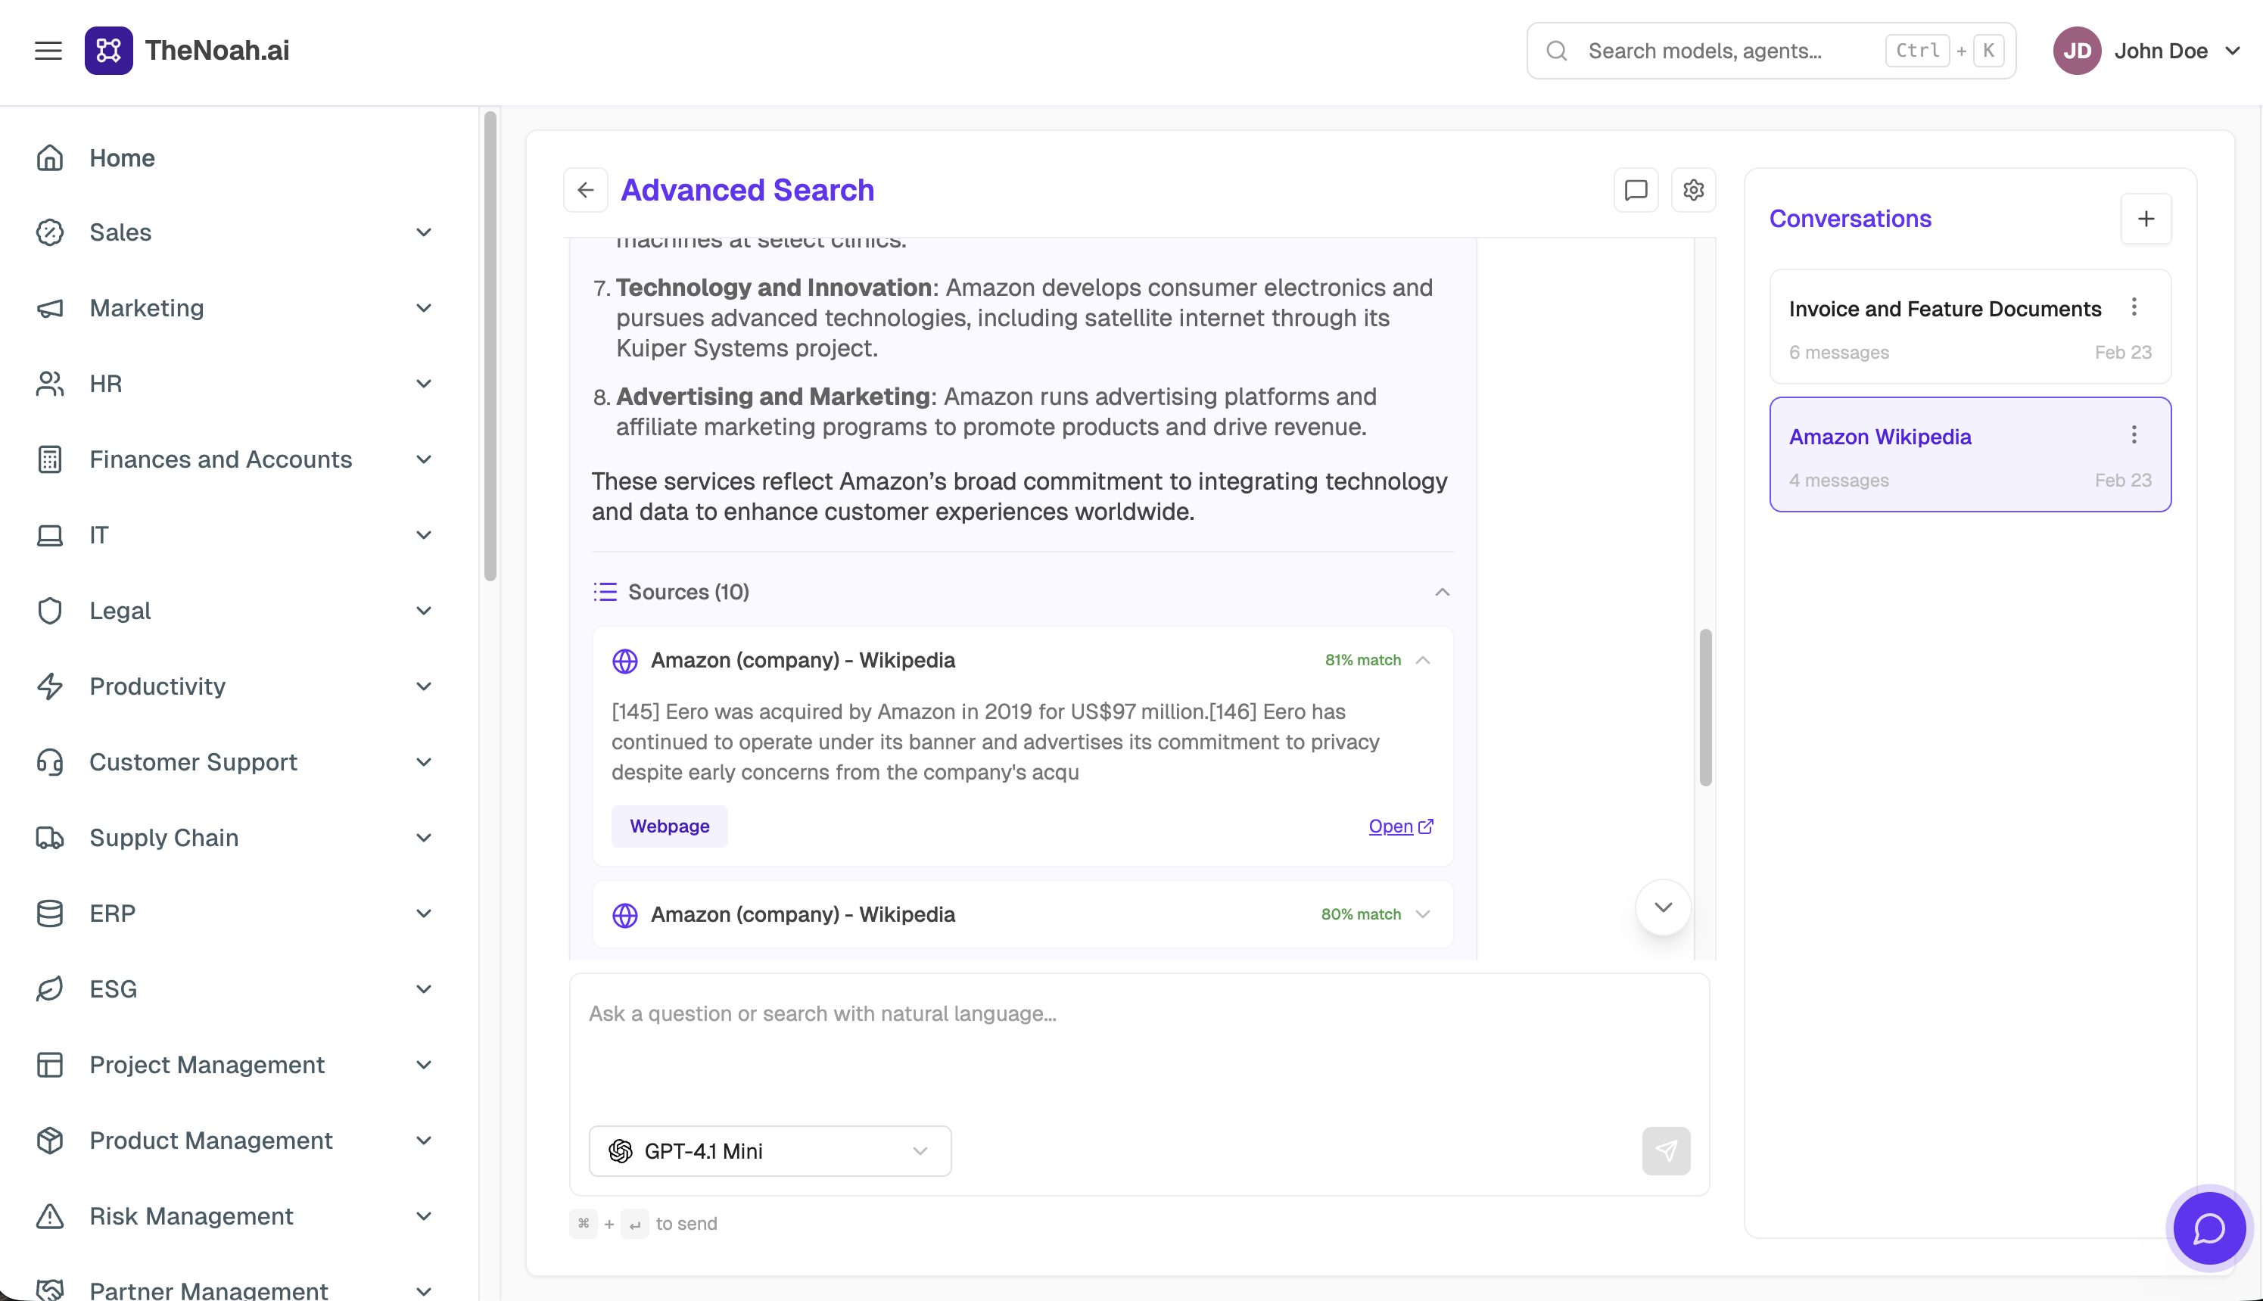The image size is (2263, 1301).
Task: Click the Sources list icon
Action: click(605, 592)
